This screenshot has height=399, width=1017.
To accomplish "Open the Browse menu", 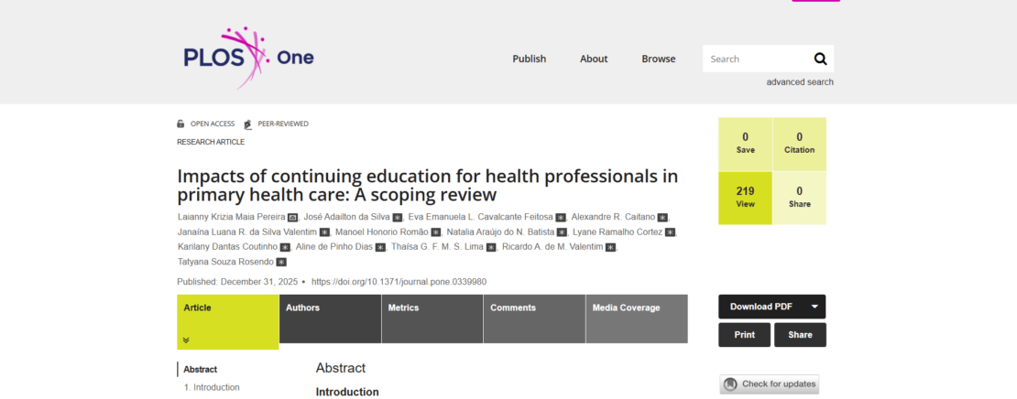I will [x=658, y=59].
